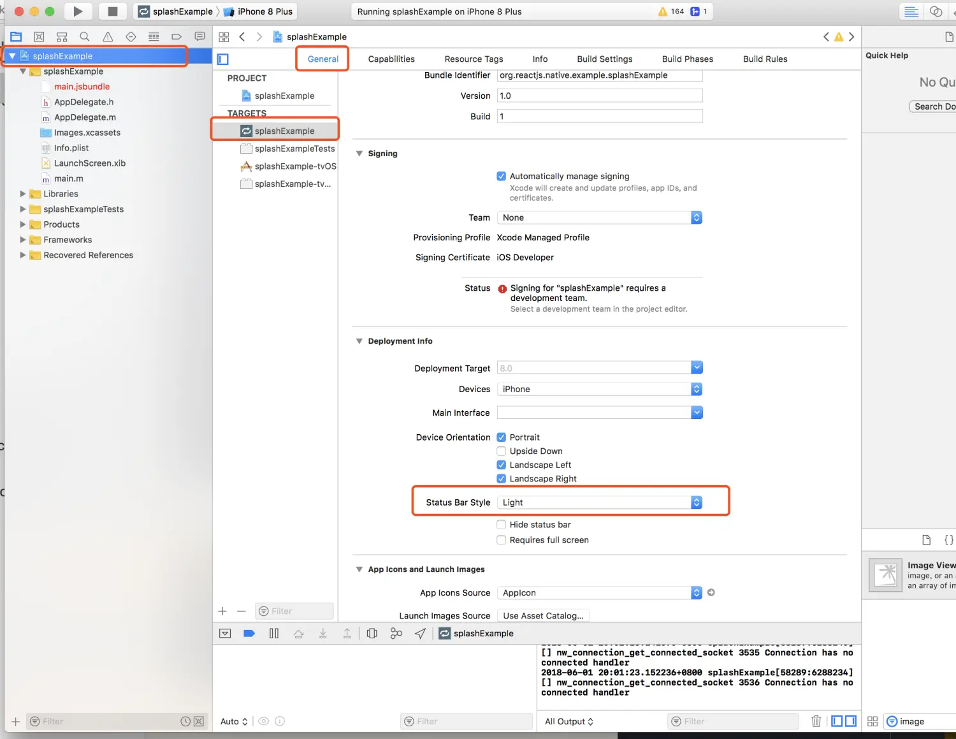The width and height of the screenshot is (956, 739).
Task: Pause program execution in debug bar
Action: tap(274, 633)
